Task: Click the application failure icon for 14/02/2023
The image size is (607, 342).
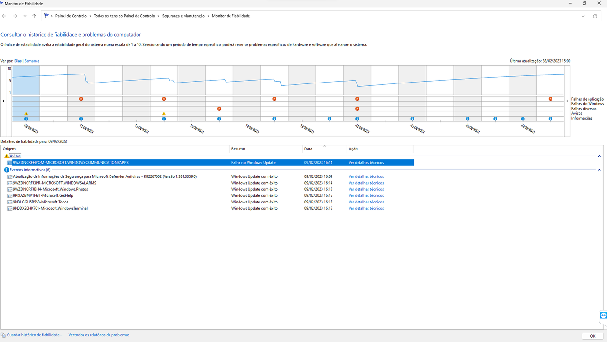Action: coord(164,99)
